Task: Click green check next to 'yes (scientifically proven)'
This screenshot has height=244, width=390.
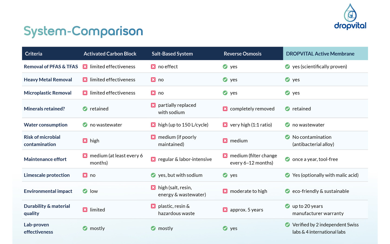Action: (287, 67)
